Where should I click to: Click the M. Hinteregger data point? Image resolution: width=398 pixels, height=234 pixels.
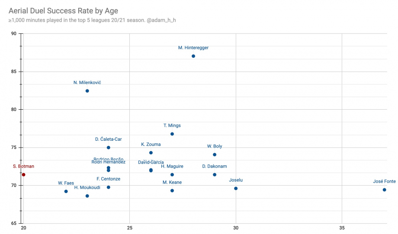coord(193,56)
